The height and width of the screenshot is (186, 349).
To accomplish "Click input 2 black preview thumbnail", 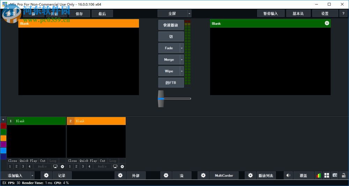I will point(96,141).
